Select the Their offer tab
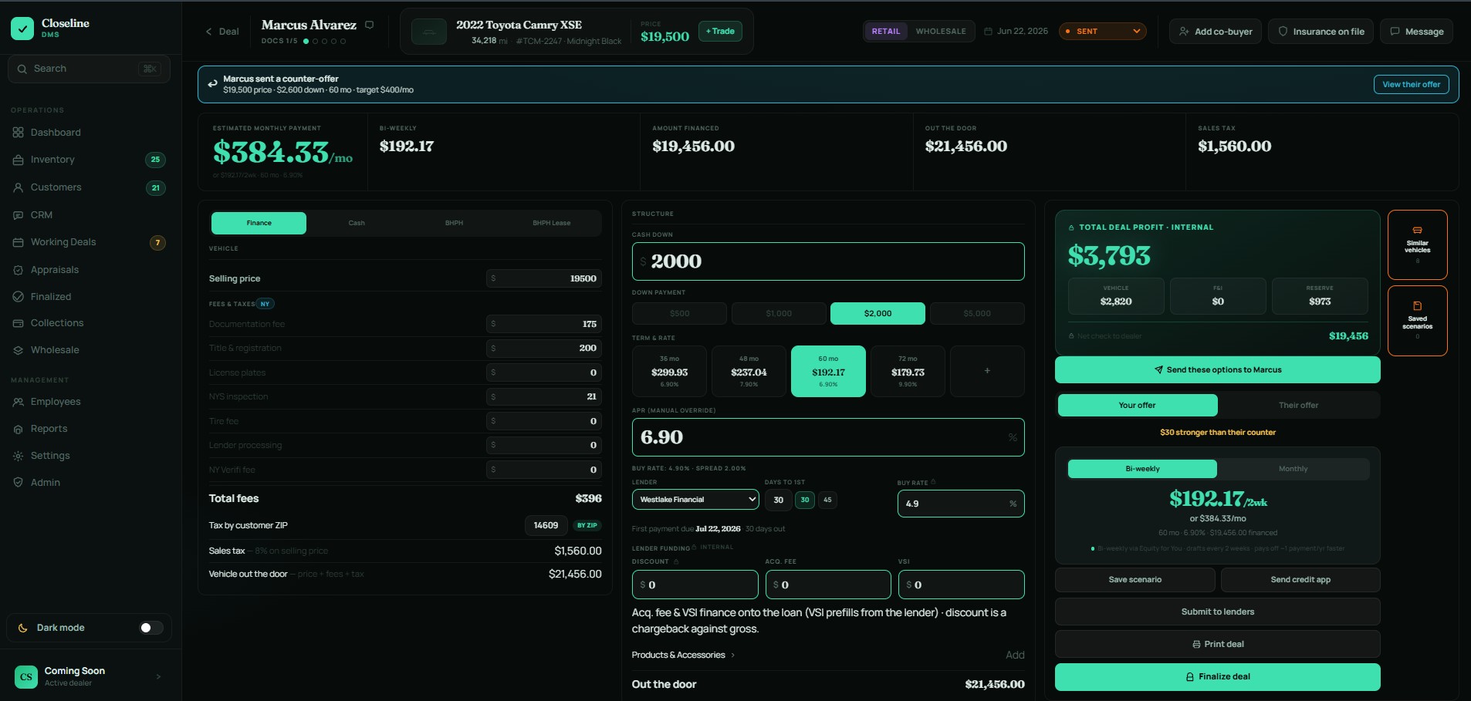The image size is (1471, 701). (x=1298, y=405)
